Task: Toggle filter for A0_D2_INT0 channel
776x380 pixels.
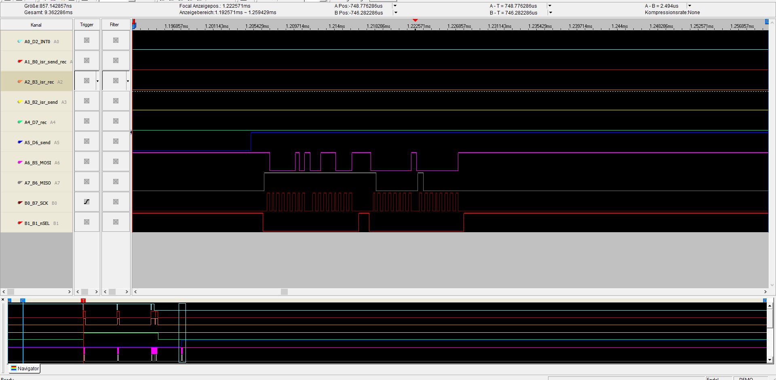Action: [116, 40]
